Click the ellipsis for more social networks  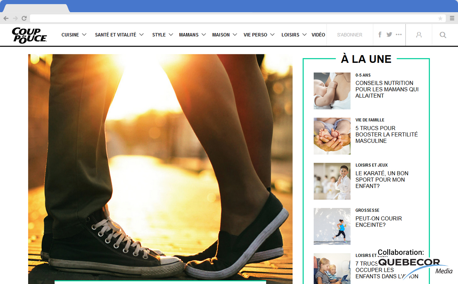pos(399,34)
